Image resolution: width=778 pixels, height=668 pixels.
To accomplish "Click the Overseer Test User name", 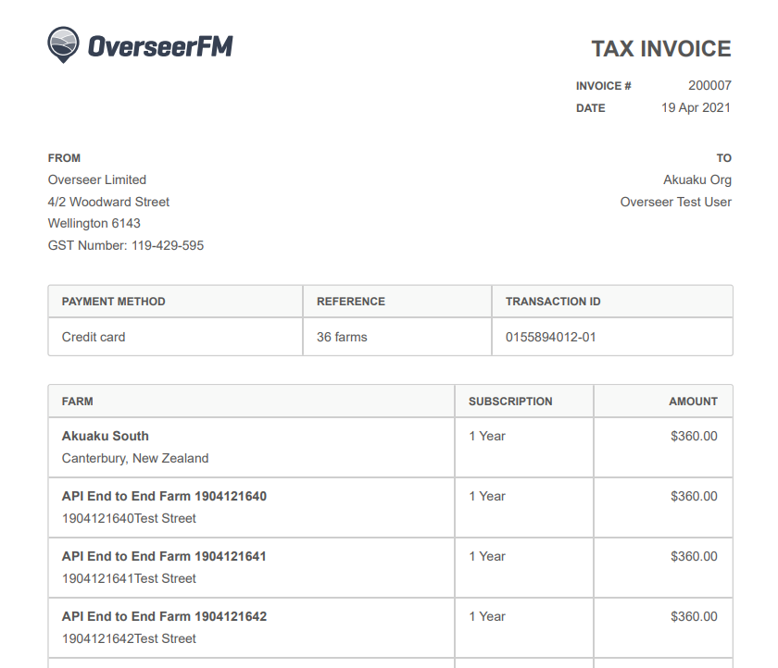I will [676, 202].
